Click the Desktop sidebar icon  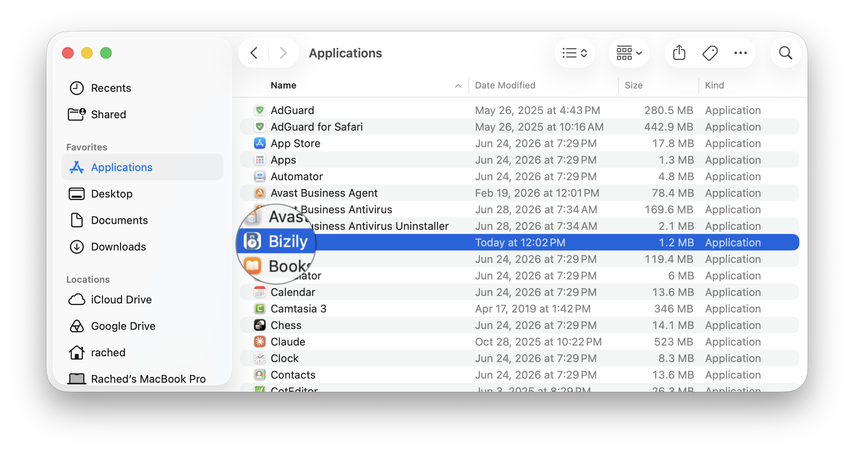tap(77, 194)
